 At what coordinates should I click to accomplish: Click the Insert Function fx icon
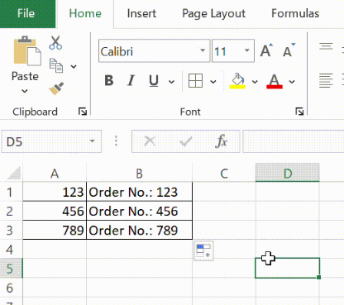[x=222, y=141]
